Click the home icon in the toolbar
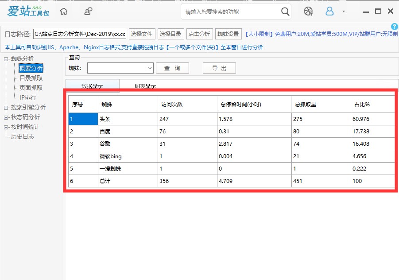The image size is (399, 280). coord(63,11)
